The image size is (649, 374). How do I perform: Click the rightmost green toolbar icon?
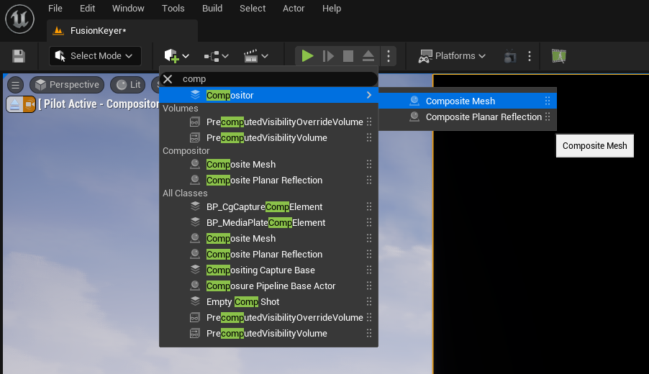click(559, 56)
